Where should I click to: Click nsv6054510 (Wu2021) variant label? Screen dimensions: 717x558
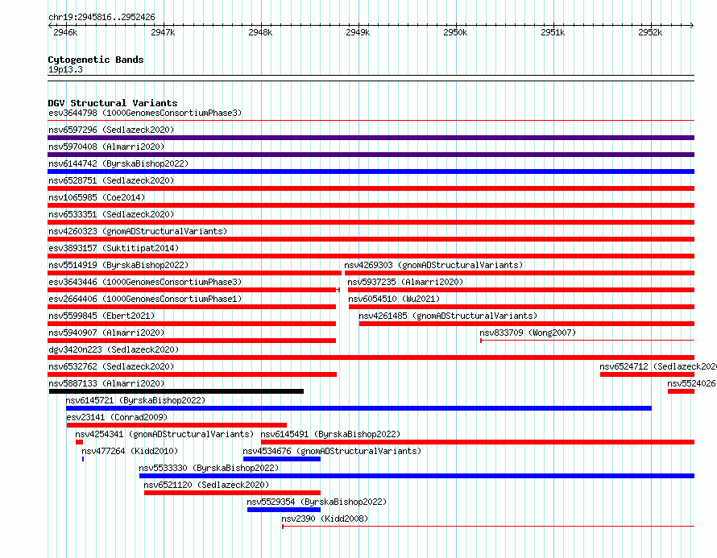coord(394,299)
